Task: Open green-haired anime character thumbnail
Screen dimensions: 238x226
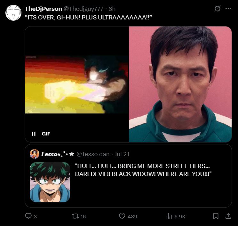Action: (50, 182)
